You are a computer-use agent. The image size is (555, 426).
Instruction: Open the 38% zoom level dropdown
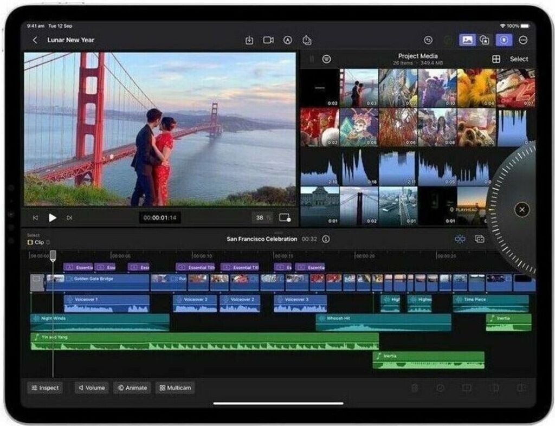[262, 218]
